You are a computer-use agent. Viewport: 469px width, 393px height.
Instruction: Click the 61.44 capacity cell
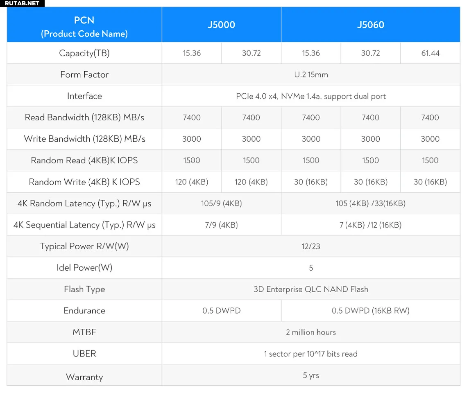point(430,53)
